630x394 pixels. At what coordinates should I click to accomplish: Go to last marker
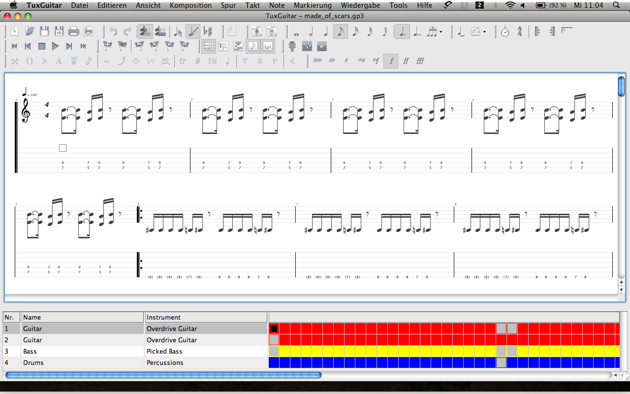click(185, 46)
